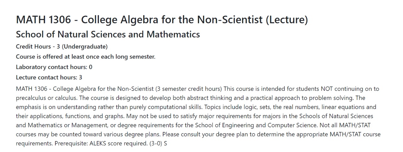This screenshot has width=403, height=152.
Task: Click the "(Lecture)" word in the title heading
Action: [287, 20]
